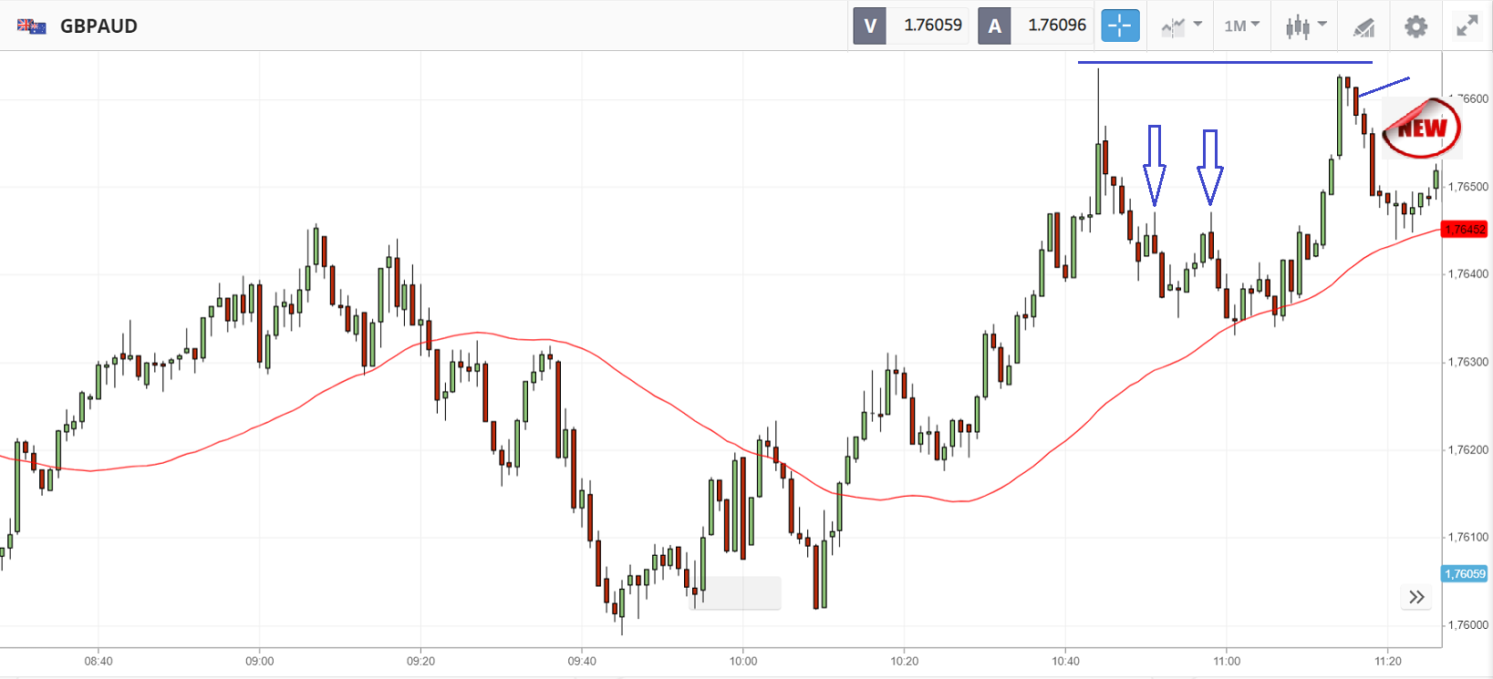Click the 09:20 time axis label

click(x=420, y=661)
